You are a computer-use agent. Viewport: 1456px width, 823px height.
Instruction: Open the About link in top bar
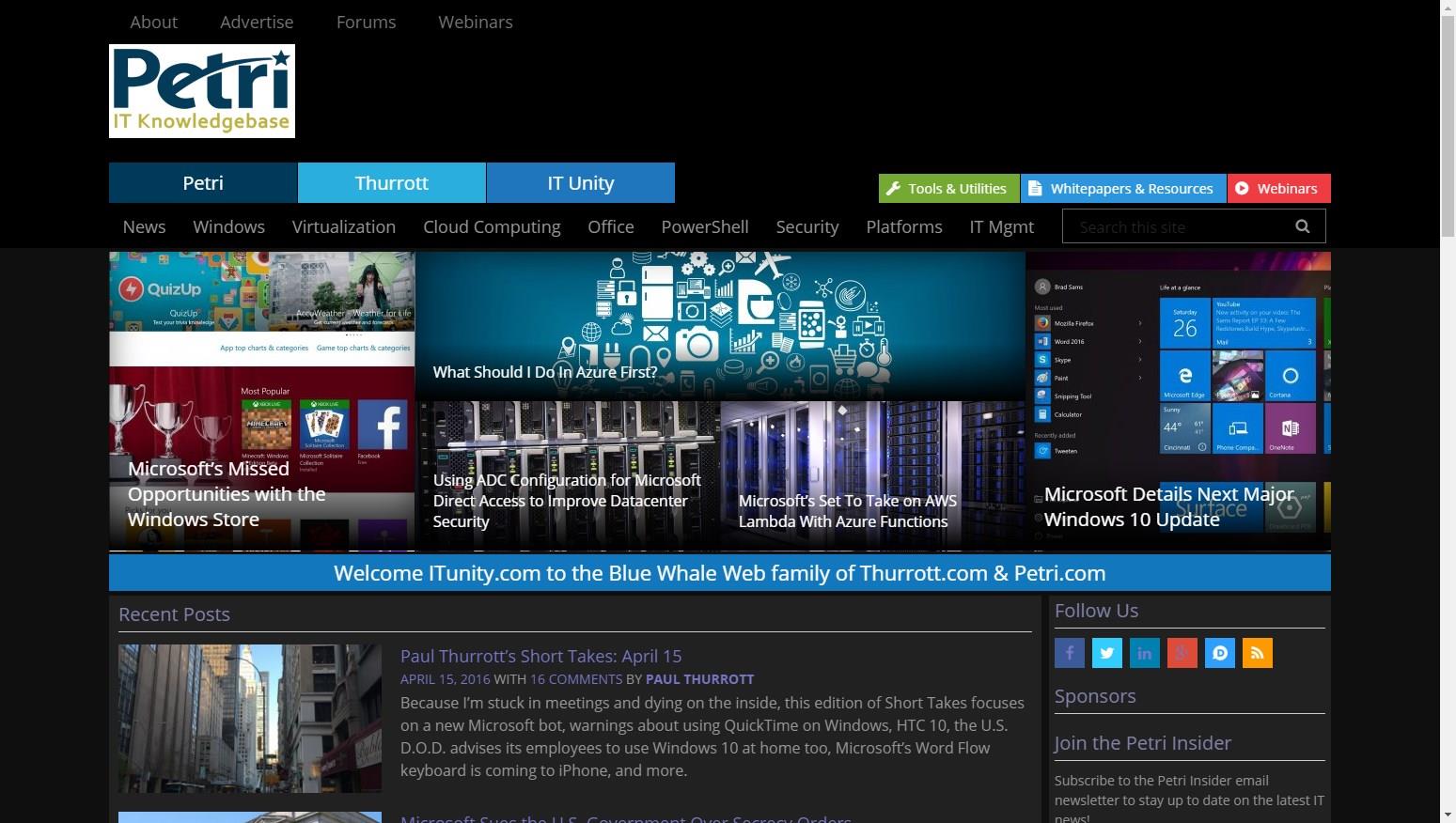(154, 22)
